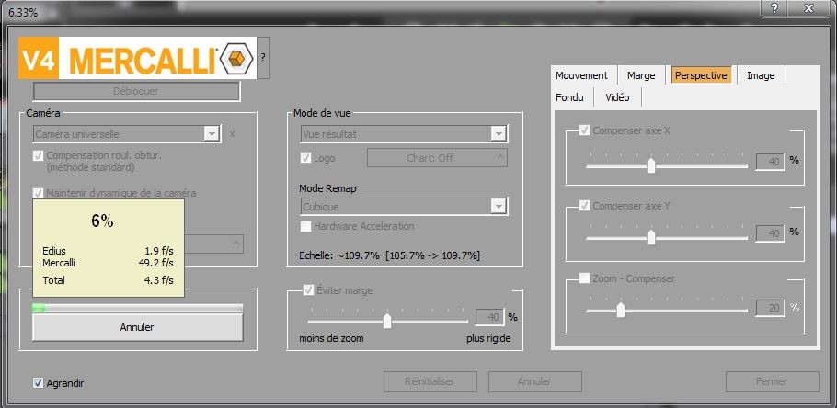Click the bottom Annuler button next to Réinitialiser

coord(534,381)
